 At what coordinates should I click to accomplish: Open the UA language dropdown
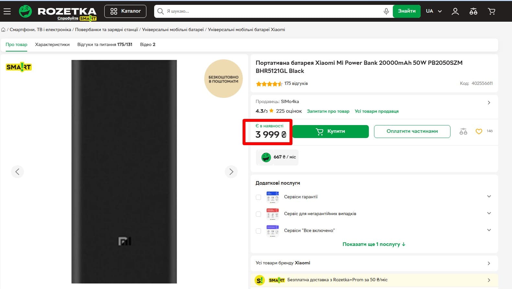tap(434, 11)
